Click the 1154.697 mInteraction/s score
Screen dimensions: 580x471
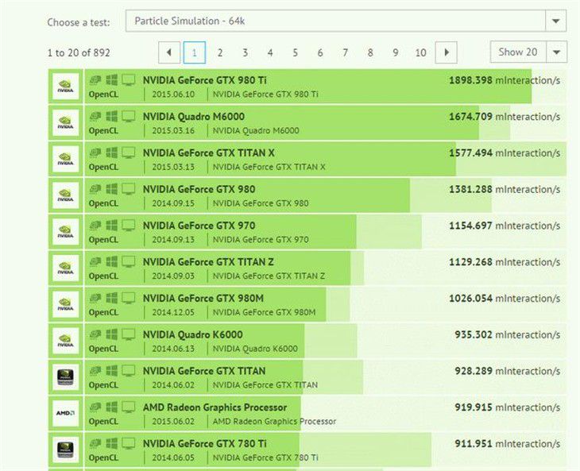(x=505, y=226)
